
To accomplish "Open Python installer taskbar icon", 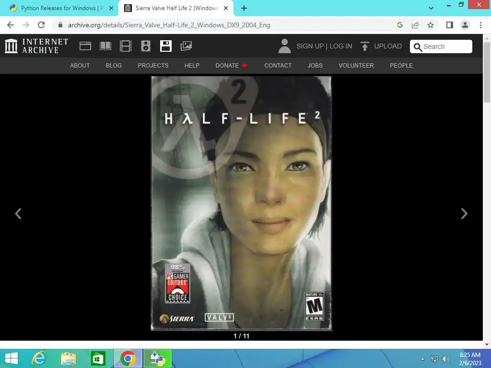I will [158, 358].
